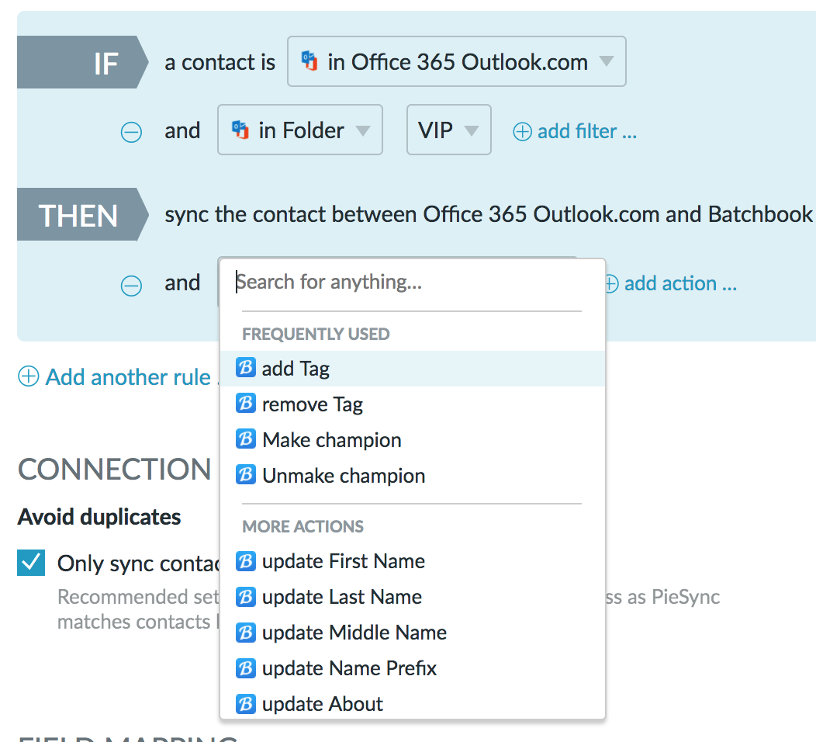The image size is (816, 742).
Task: Open the VIP folder dropdown
Action: tap(448, 130)
